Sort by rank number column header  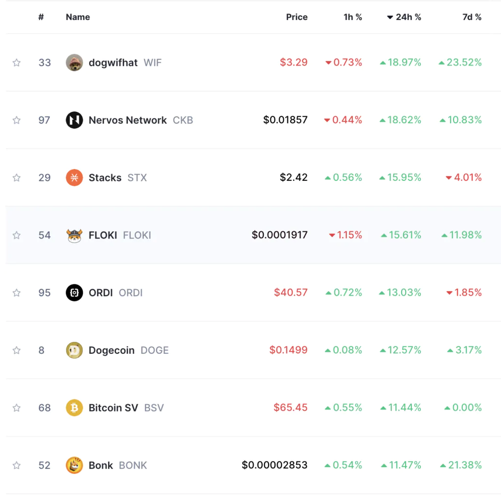[41, 17]
